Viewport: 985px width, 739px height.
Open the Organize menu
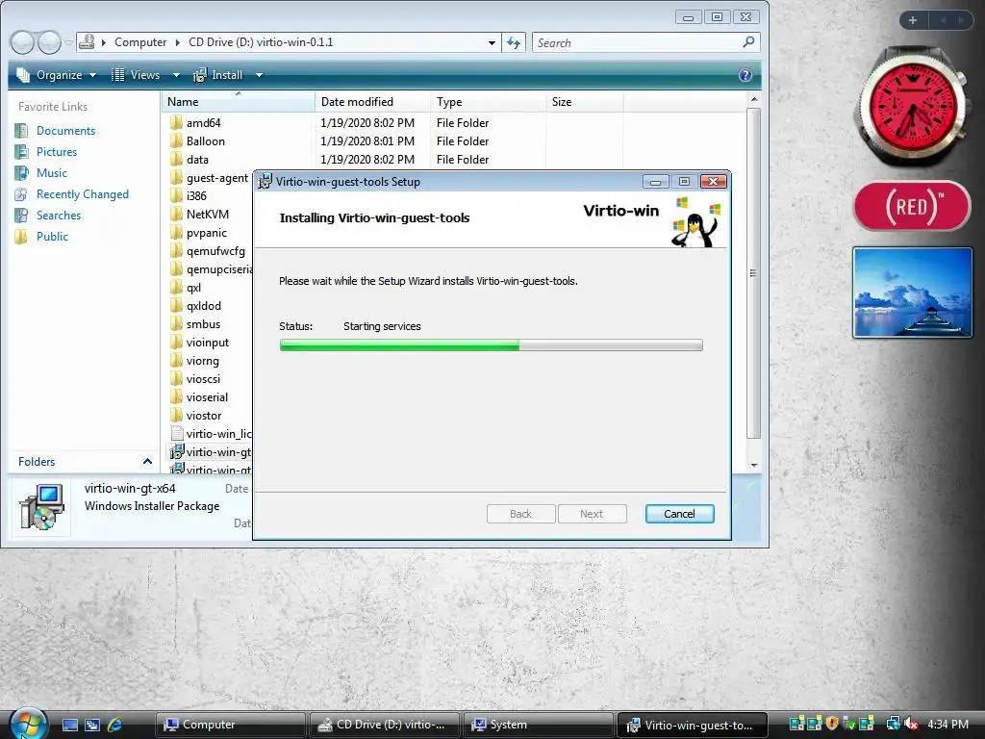coord(57,75)
